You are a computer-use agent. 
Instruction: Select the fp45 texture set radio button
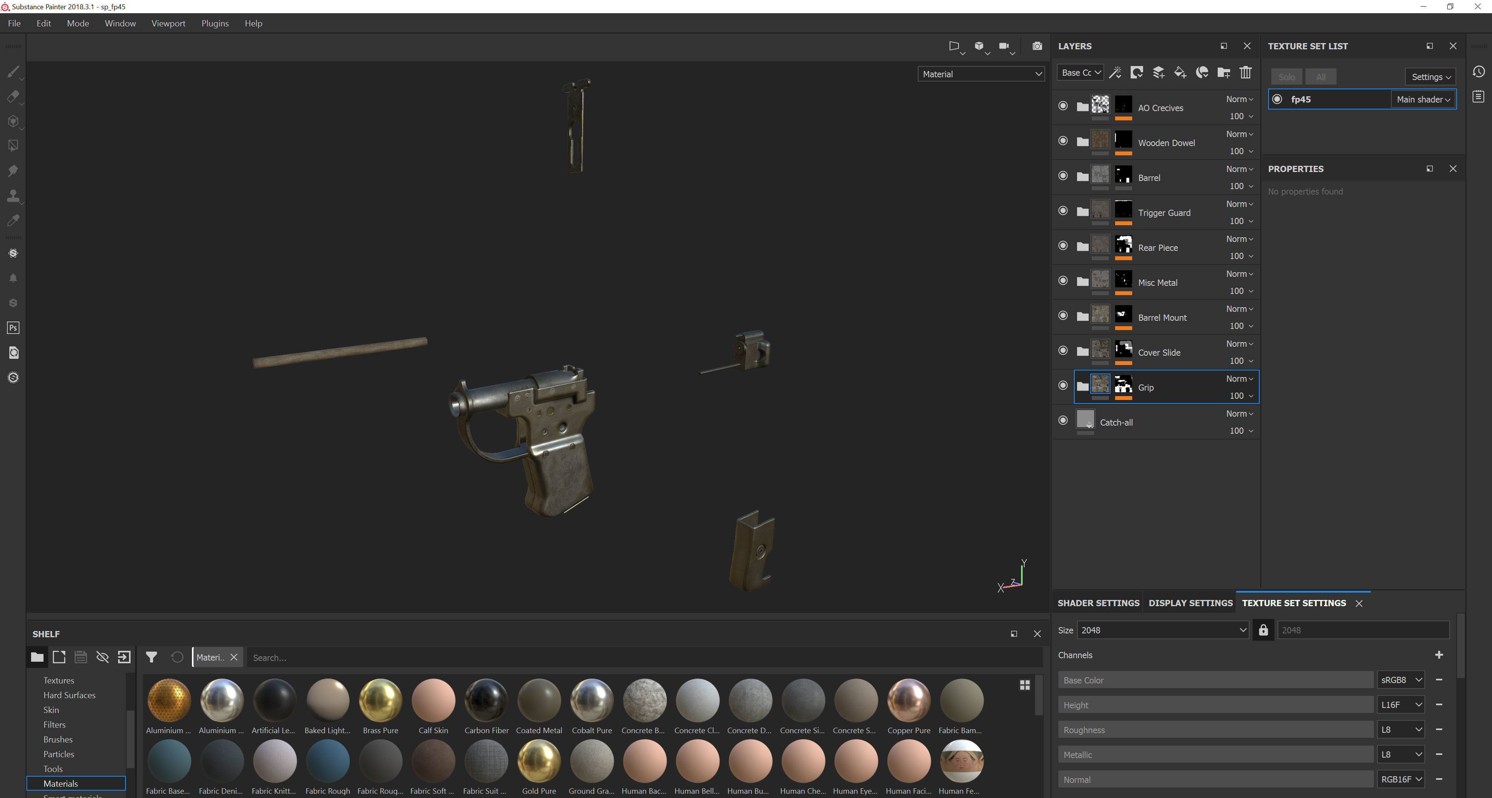click(1277, 99)
